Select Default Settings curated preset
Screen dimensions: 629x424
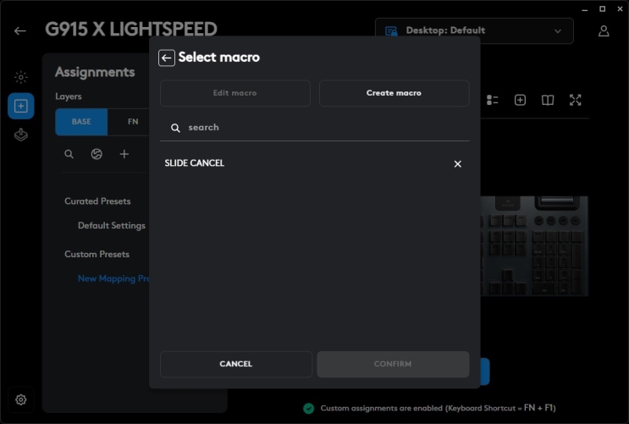[112, 226]
